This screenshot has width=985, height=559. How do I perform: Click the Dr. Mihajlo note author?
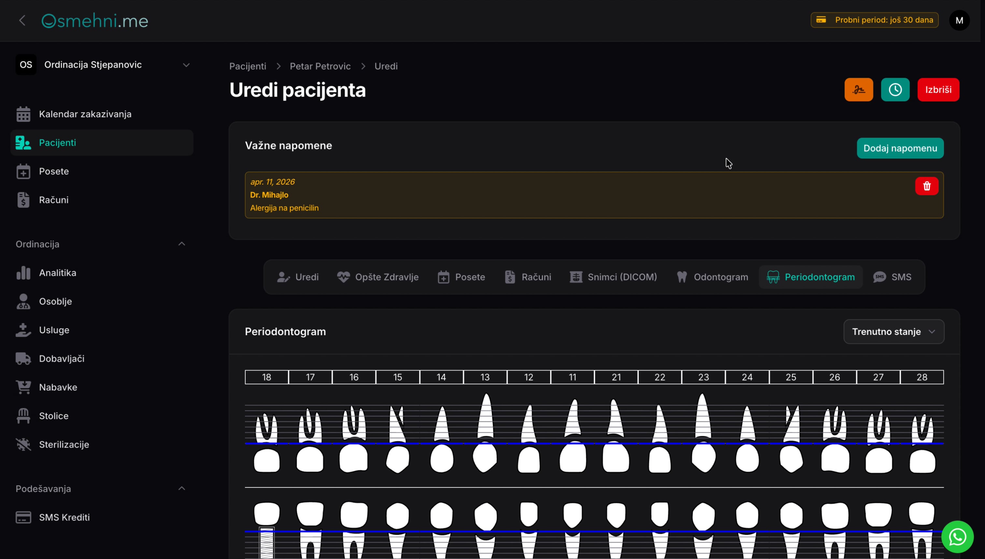[x=269, y=195]
